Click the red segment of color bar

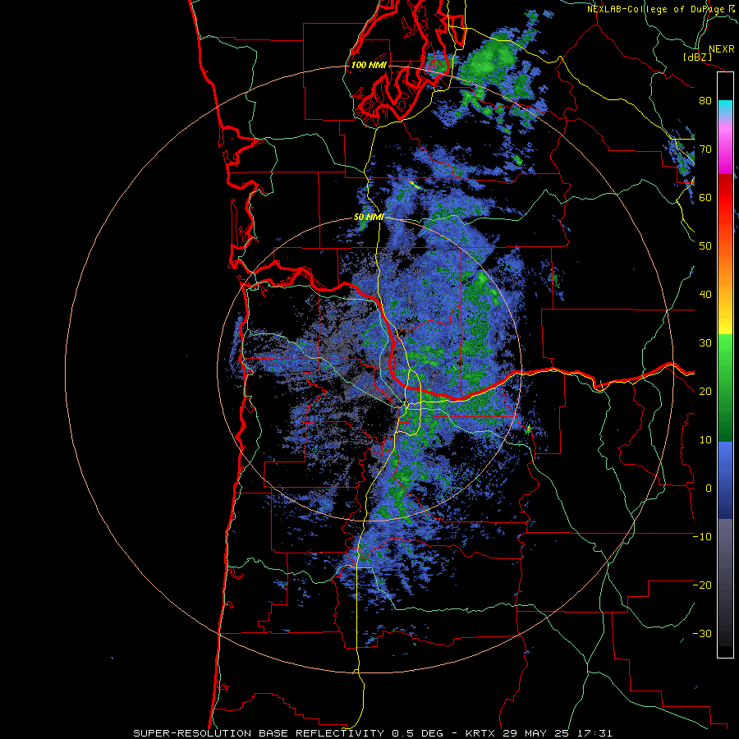coord(725,198)
